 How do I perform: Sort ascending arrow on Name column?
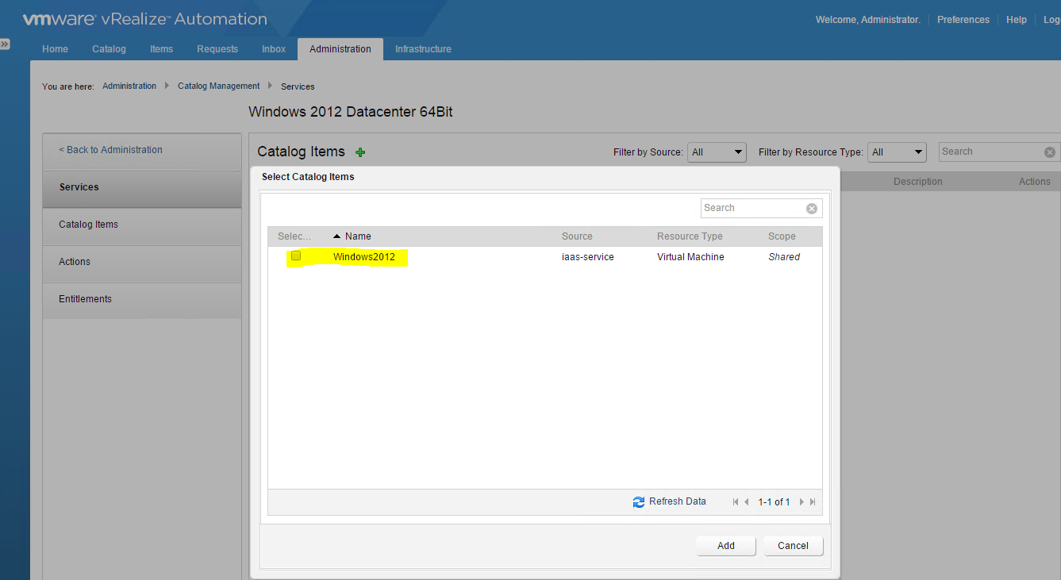pyautogui.click(x=336, y=236)
